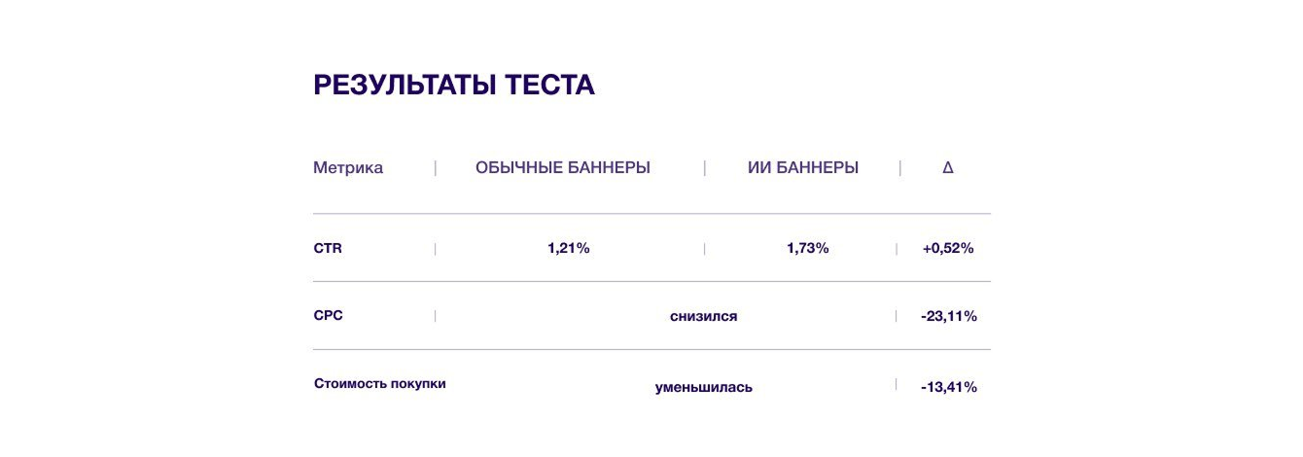Click the -23,11% delta value

tap(948, 316)
